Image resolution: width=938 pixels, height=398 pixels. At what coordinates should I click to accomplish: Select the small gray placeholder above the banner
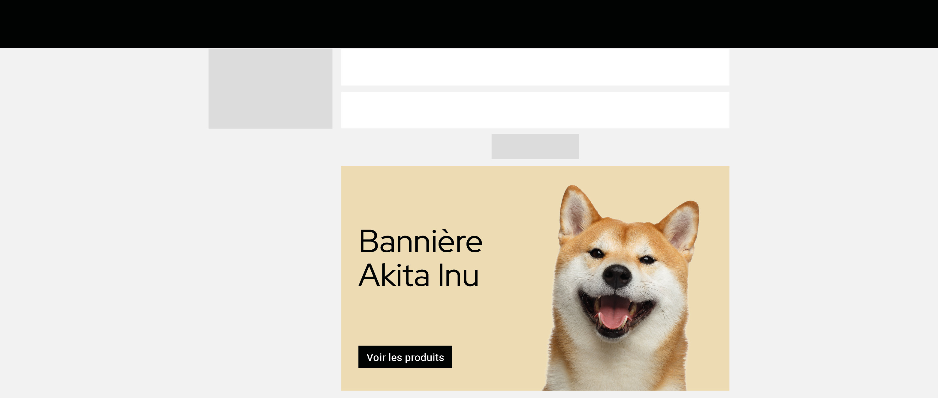(535, 147)
